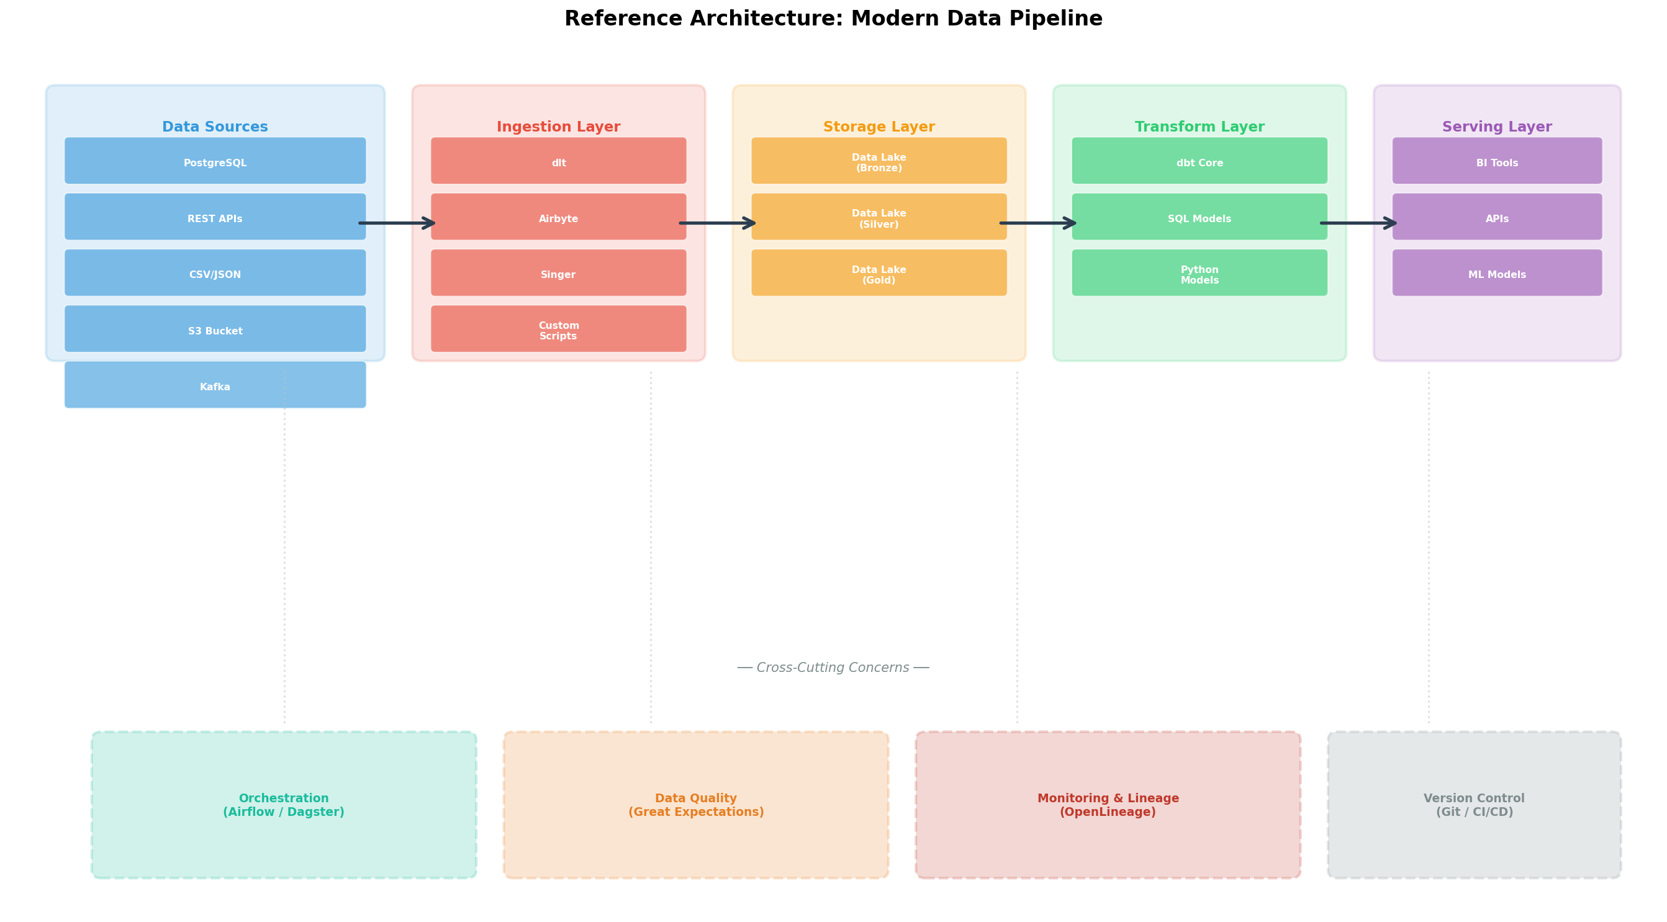
Task: Switch to the Transform Layer section
Action: coord(1199,127)
